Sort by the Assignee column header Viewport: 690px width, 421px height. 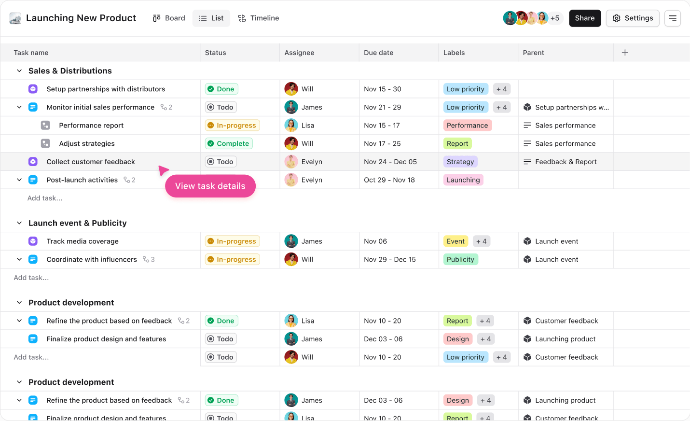pos(299,53)
